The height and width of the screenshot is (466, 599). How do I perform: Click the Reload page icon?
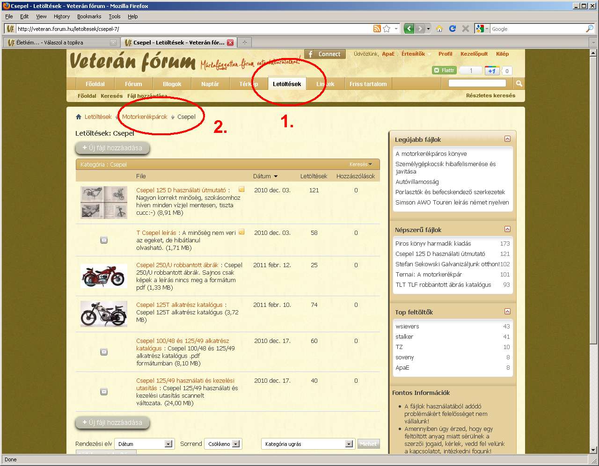452,29
